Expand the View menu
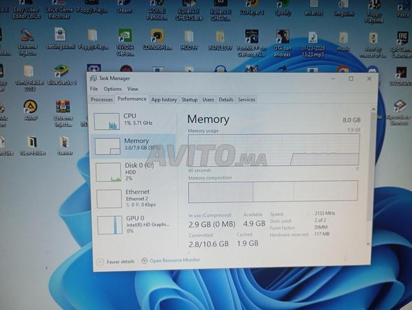Image resolution: width=412 pixels, height=310 pixels. 133,89
